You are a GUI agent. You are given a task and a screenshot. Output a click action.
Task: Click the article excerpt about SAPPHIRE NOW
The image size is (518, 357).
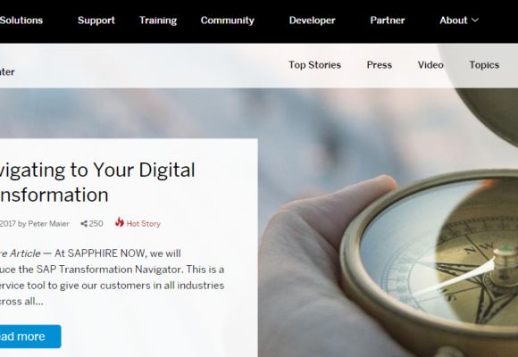coord(112,278)
